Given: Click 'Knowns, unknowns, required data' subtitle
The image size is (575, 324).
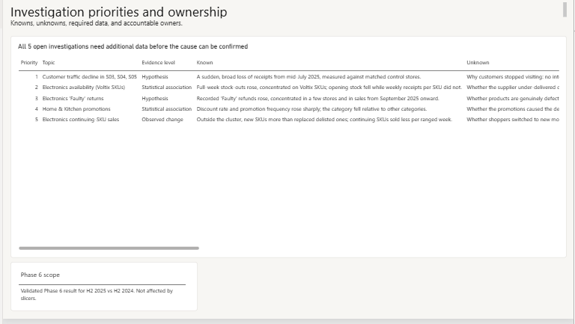Looking at the screenshot, I should coord(97,23).
